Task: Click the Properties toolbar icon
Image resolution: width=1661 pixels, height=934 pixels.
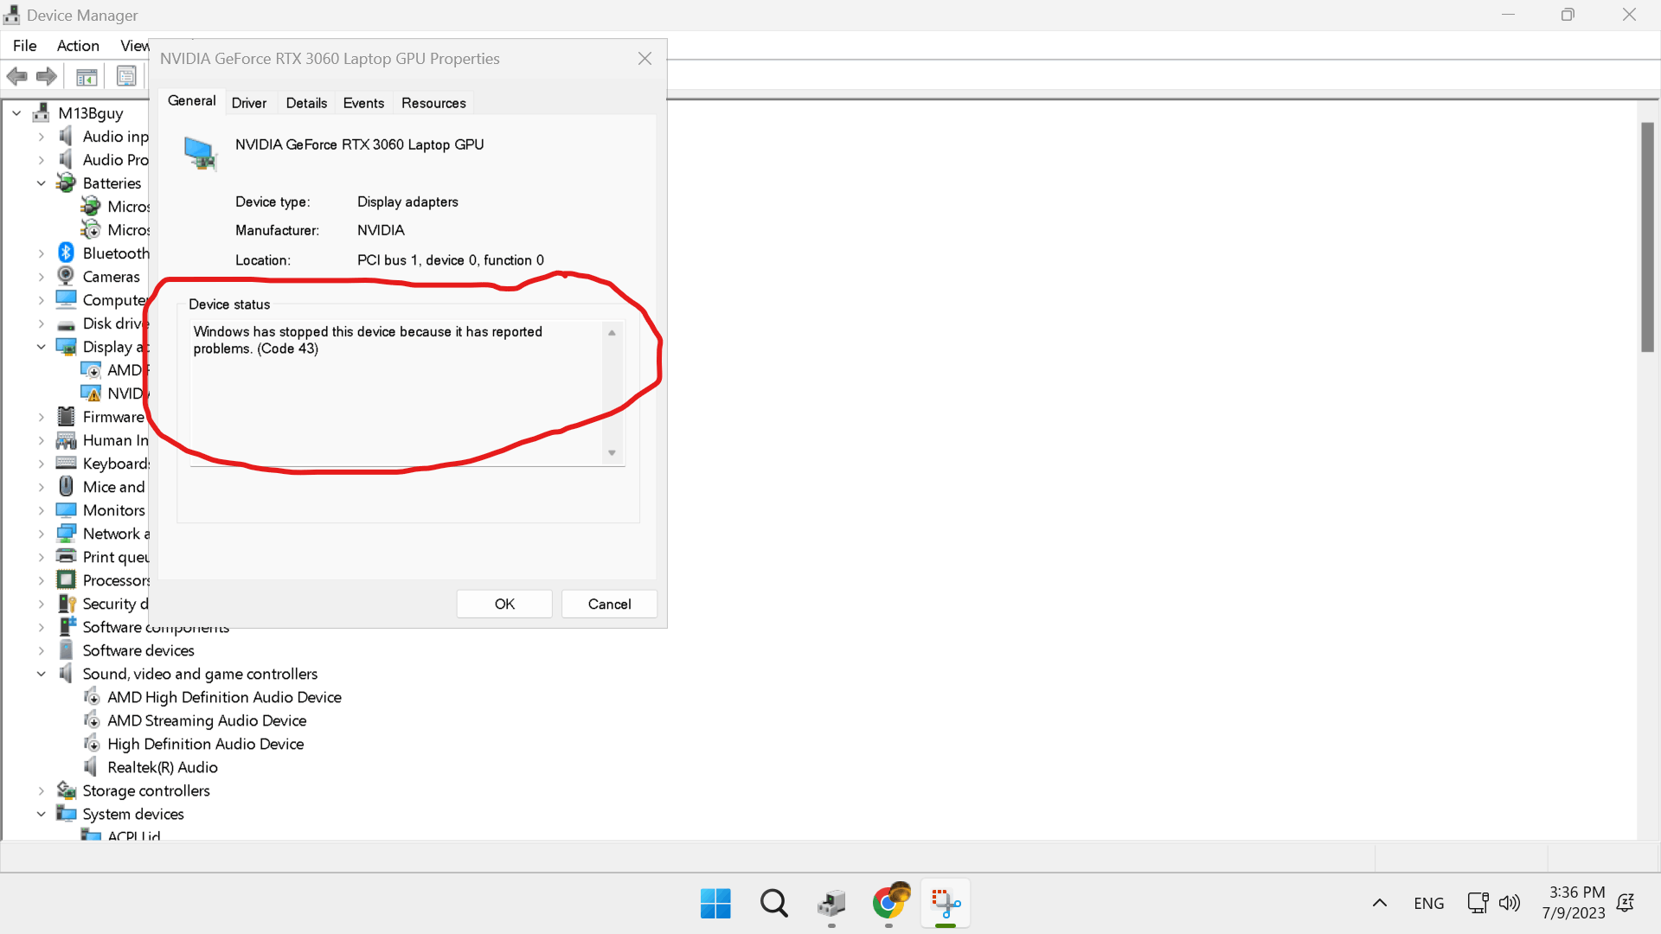Action: pyautogui.click(x=126, y=76)
